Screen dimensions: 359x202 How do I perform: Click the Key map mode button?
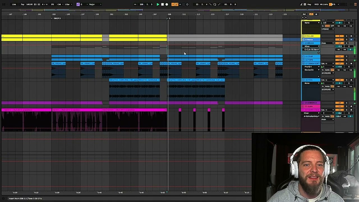pyautogui.click(x=309, y=4)
